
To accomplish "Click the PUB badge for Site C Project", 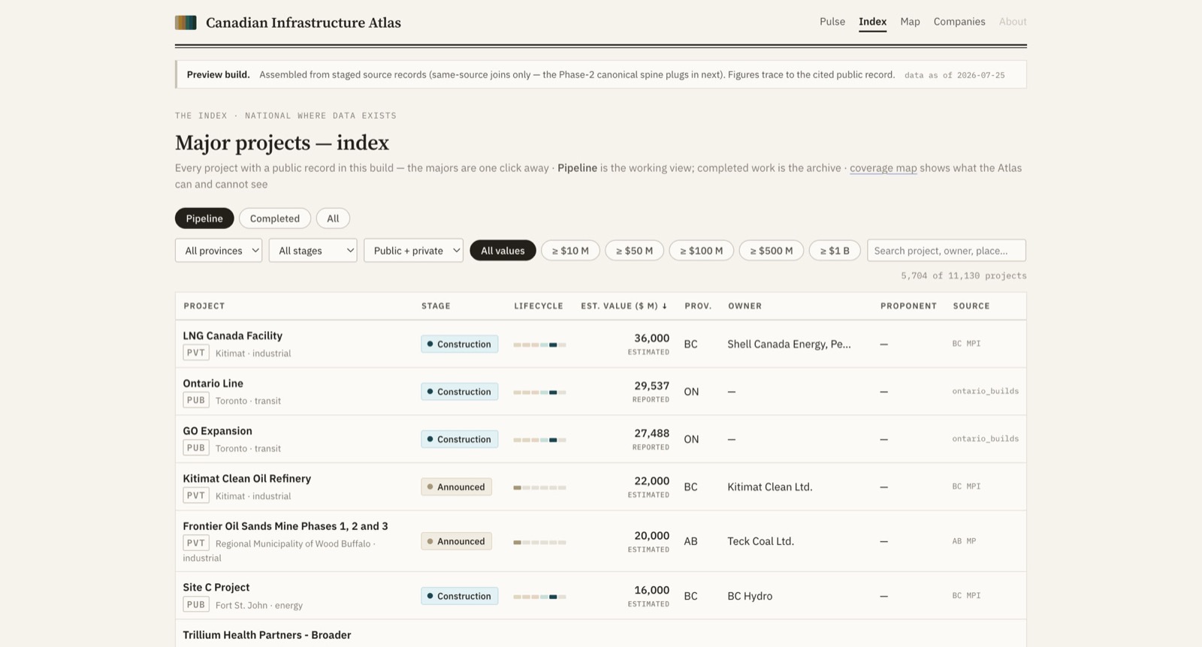I will [x=196, y=604].
